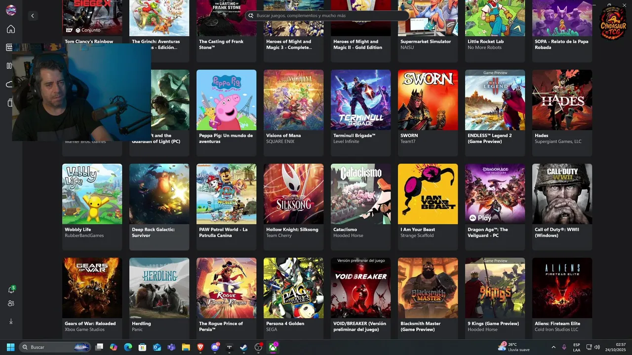The width and height of the screenshot is (632, 355).
Task: Open the Terminull Brigade cover art
Action: click(x=360, y=100)
